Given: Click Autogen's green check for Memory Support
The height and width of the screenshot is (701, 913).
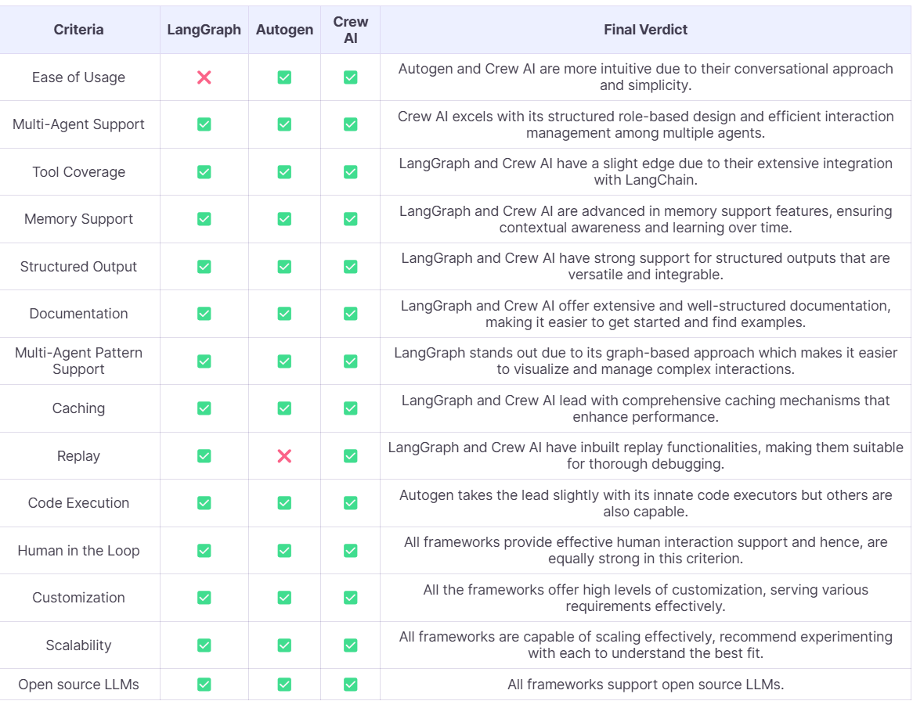Looking at the screenshot, I should (284, 219).
